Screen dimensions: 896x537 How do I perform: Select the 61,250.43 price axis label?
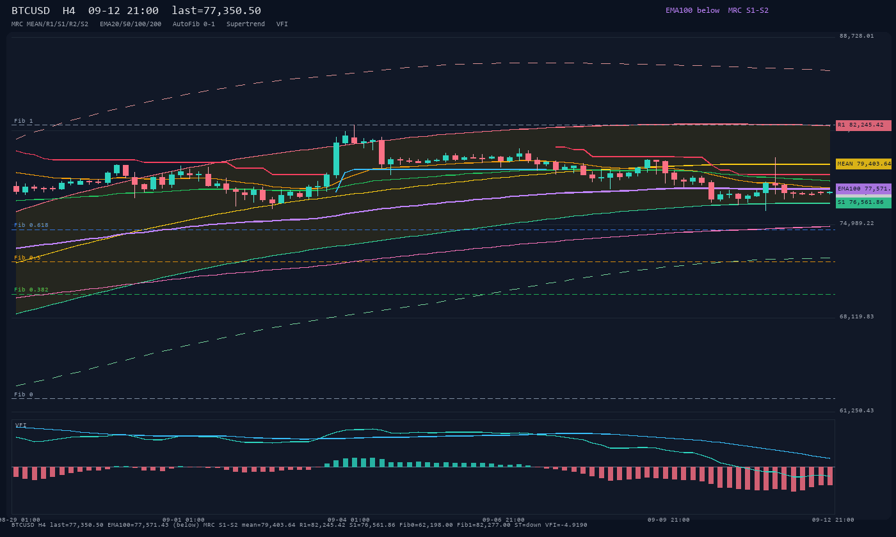coord(856,410)
